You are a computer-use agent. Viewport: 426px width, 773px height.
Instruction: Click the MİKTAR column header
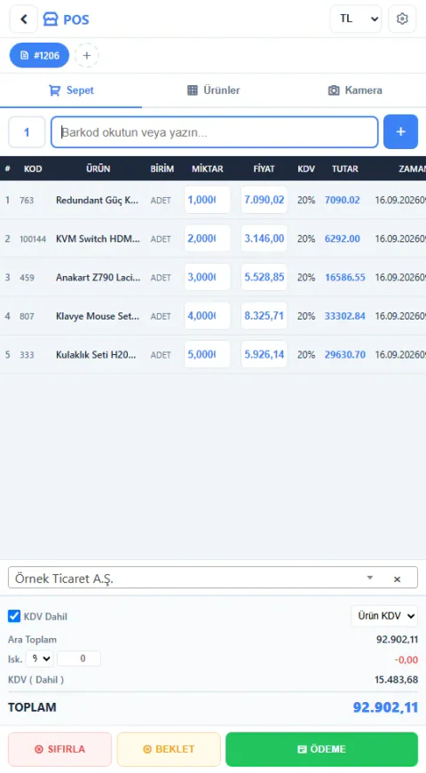[x=207, y=169]
